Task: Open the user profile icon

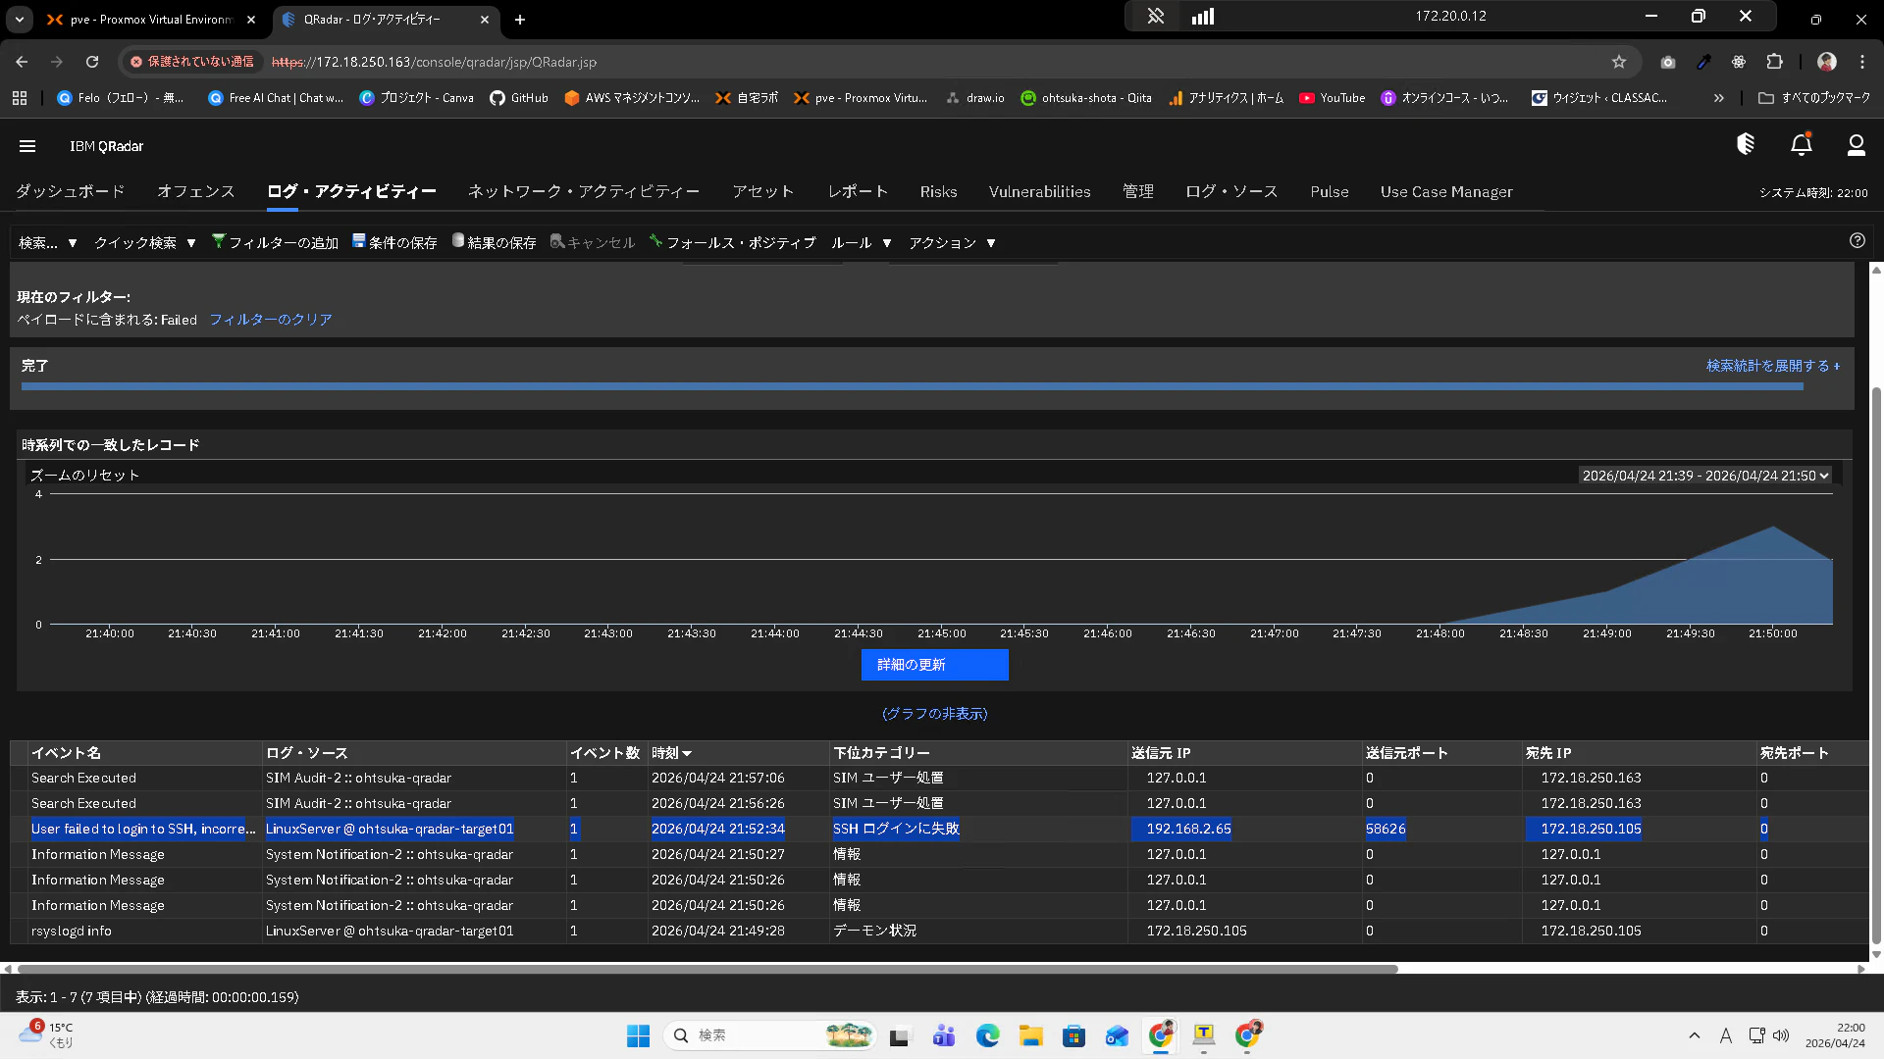Action: coord(1856,145)
